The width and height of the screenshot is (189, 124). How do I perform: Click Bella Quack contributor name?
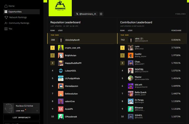141,92
